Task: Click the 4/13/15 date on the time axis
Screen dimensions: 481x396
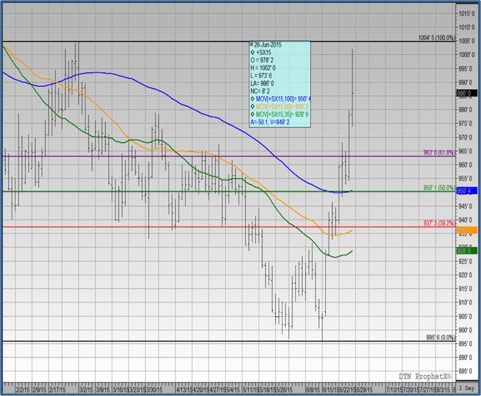Action: [184, 390]
